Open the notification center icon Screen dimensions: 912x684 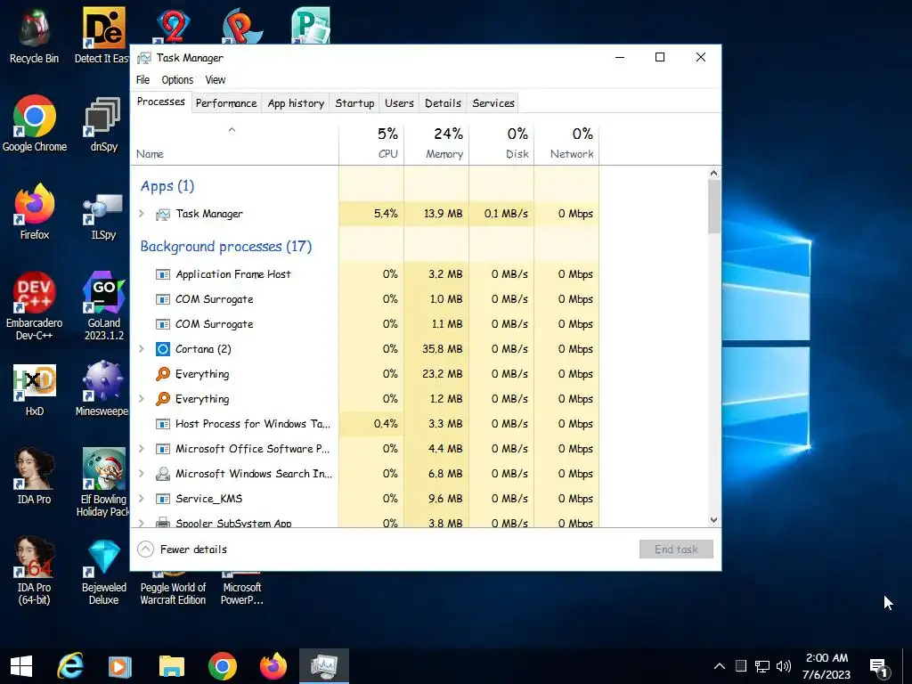[879, 668]
